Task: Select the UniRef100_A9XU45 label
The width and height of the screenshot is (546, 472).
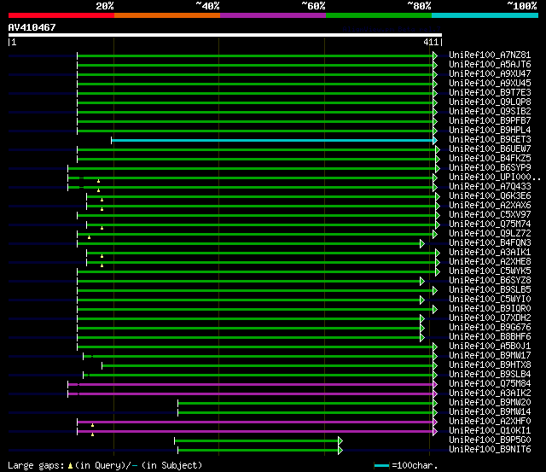Action: click(x=490, y=84)
